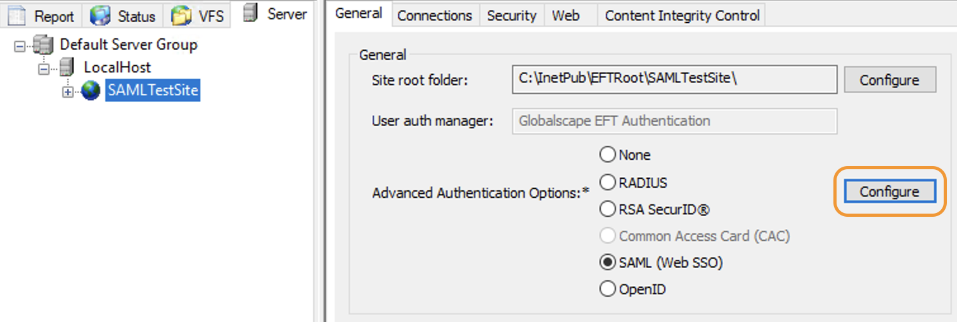Click the Status tab globe icon
The height and width of the screenshot is (322, 957).
tap(100, 16)
